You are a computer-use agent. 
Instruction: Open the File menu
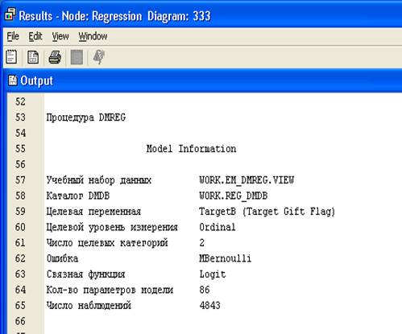click(13, 36)
